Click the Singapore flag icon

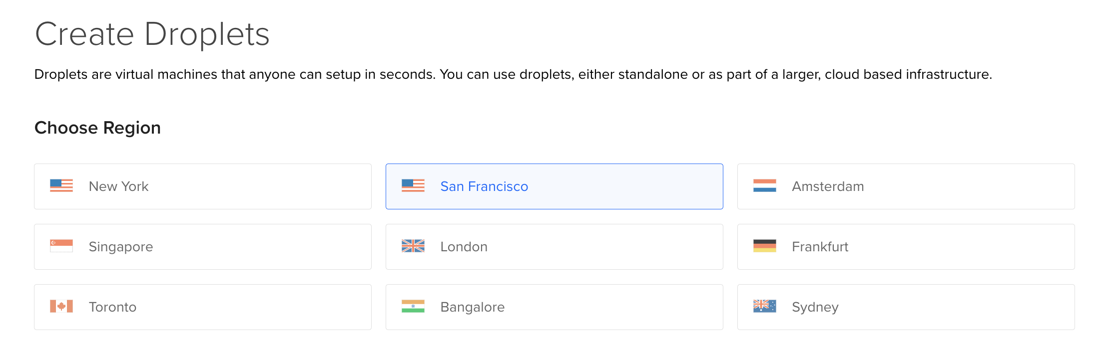(61, 246)
